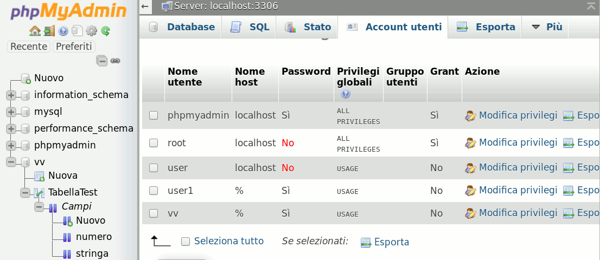Screen dimensions: 600x260
Task: Click the Home icon in phpMyAdmin sidebar
Action: 35,31
